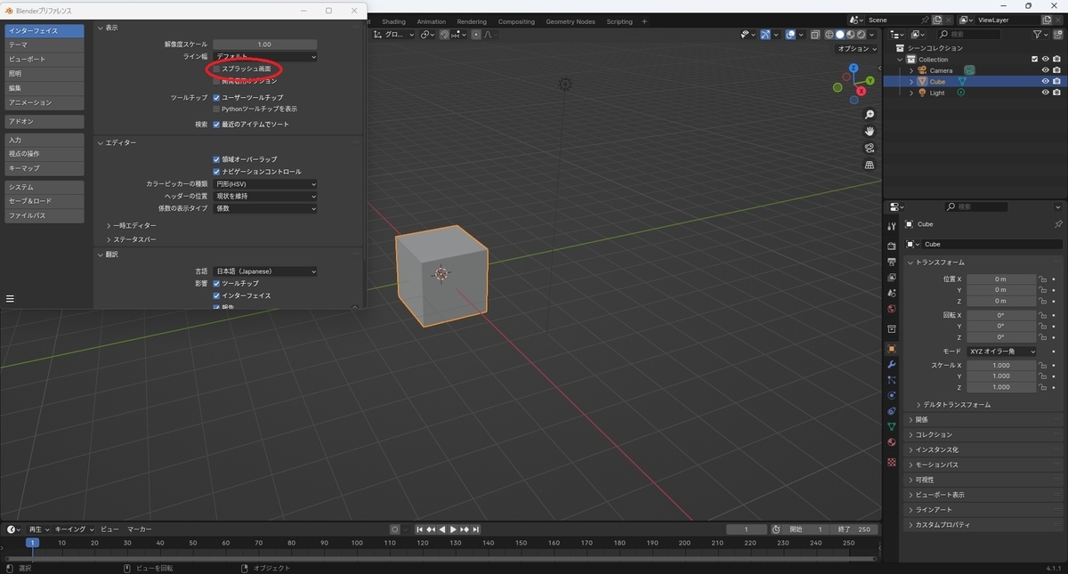Open the Collection properties box icon

[892, 329]
